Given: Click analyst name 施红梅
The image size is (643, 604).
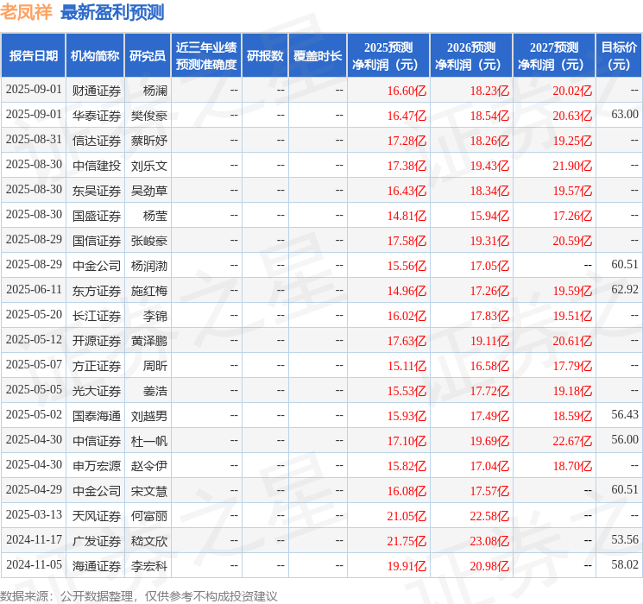Looking at the screenshot, I should point(149,291).
